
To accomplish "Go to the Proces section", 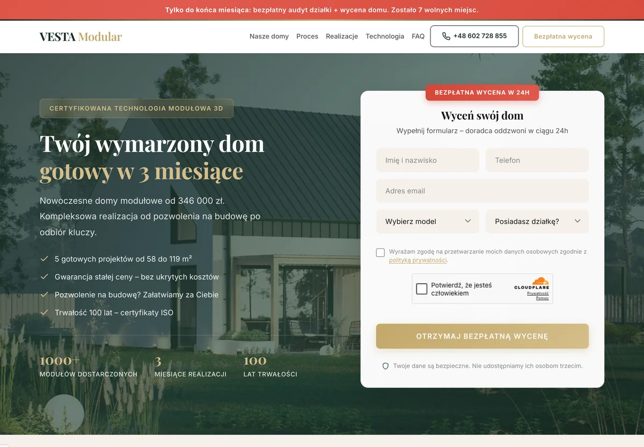I will click(307, 36).
